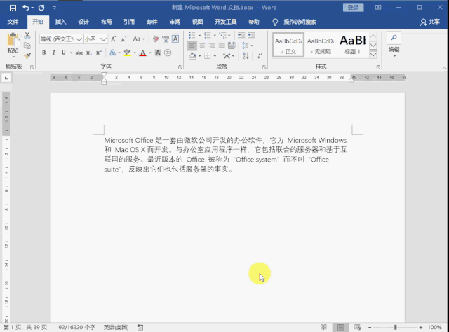The height and width of the screenshot is (332, 449).
Task: Clear all formatting eraser icon
Action: click(x=156, y=39)
